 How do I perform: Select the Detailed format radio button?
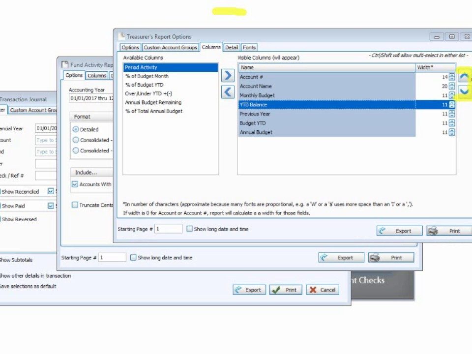76,129
